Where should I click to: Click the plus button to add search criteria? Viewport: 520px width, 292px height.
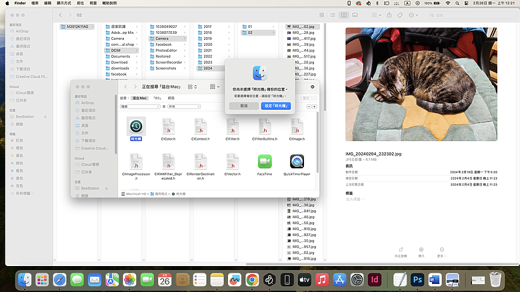tap(315, 106)
